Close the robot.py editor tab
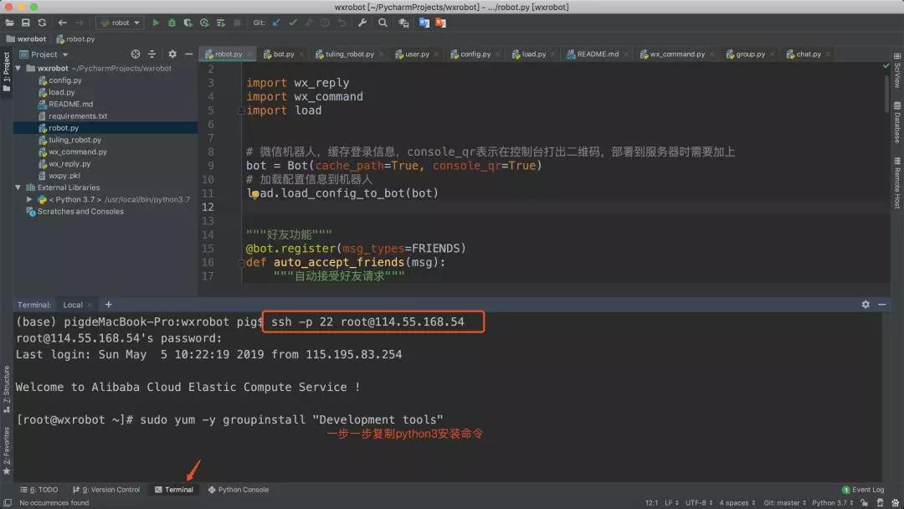Screen dimensions: 904x509 (249, 54)
